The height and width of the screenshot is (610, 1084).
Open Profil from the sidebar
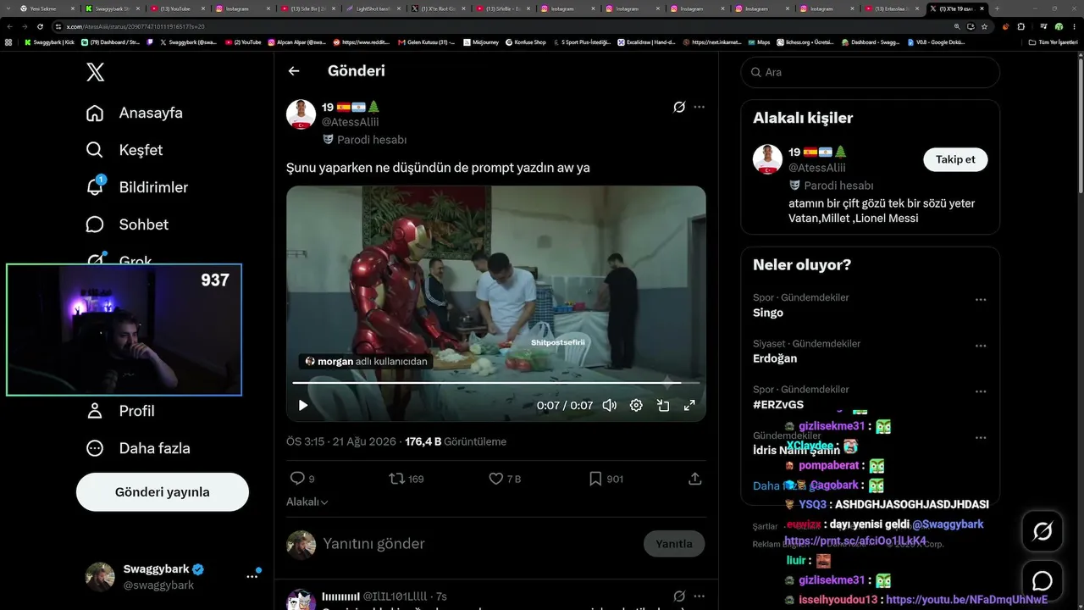pos(120,411)
